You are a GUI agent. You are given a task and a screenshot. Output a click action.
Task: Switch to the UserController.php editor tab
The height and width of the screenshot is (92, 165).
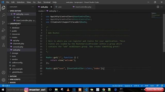[83, 7]
